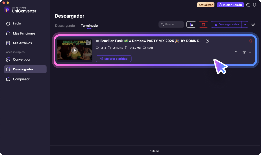Rename the Brazilian Funk video title
261x155 pixels.
pyautogui.click(x=207, y=41)
